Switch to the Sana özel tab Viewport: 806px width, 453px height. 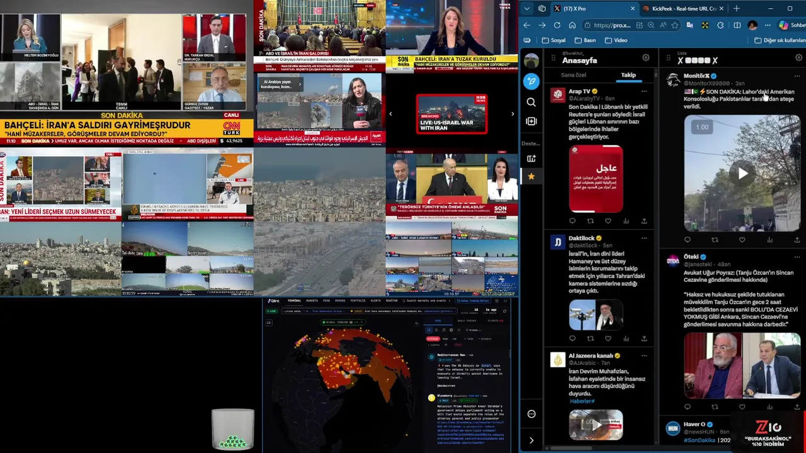pyautogui.click(x=573, y=75)
